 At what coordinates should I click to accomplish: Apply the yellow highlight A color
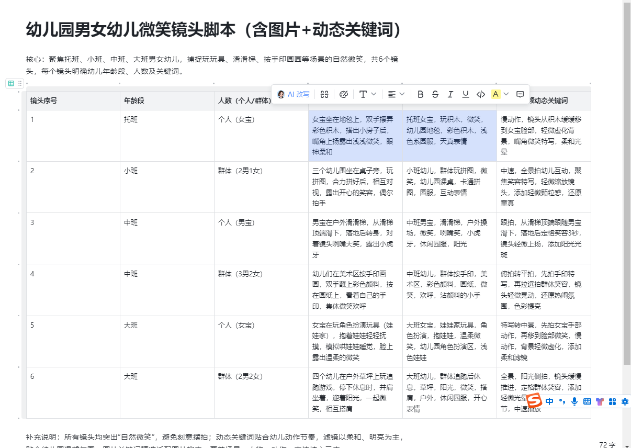496,94
